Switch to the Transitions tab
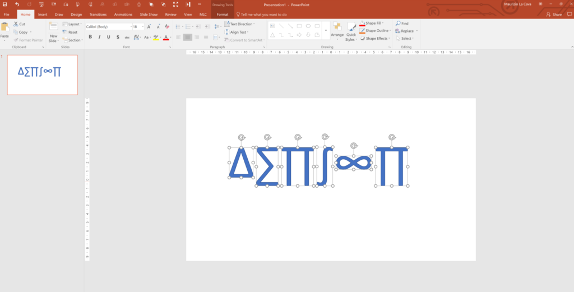The width and height of the screenshot is (574, 292). click(x=98, y=15)
